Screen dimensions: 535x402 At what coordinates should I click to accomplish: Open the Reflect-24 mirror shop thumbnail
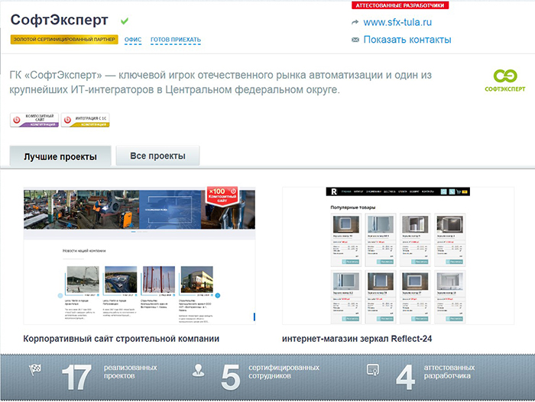(398, 256)
